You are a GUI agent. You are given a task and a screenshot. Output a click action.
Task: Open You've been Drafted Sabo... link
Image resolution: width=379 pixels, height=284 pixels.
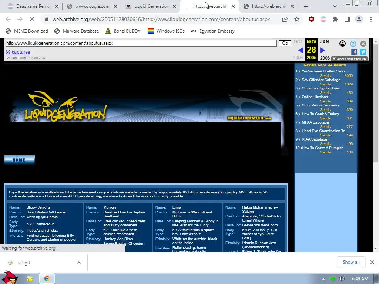tap(325, 71)
